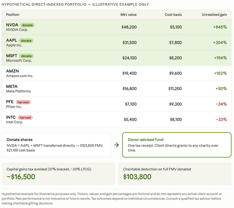Viewport: 234px width, 208px height.
Task: Click the Pfizer Inc. company name
Action: tap(14, 107)
